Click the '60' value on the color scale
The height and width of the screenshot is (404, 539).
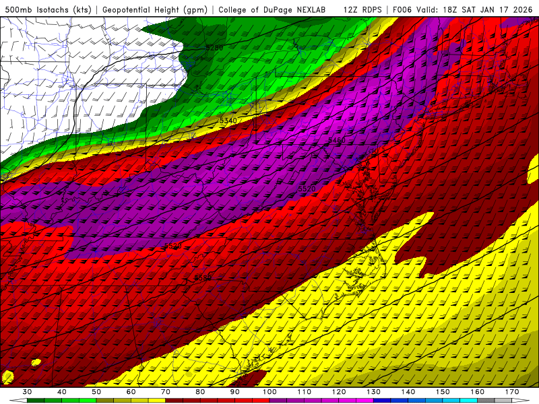pos(131,392)
